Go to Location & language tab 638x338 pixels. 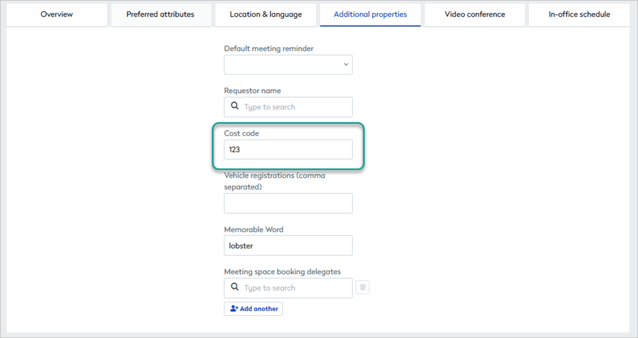coord(265,15)
